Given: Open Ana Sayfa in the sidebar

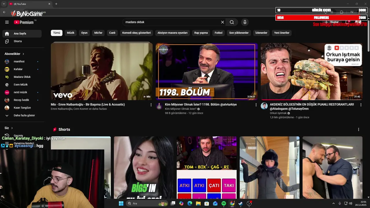Looking at the screenshot, I should pos(22,34).
